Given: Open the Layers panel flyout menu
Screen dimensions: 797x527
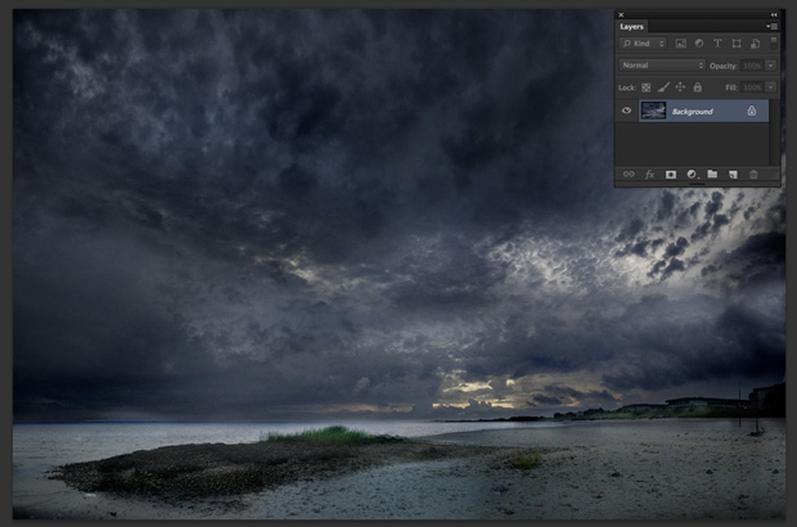Looking at the screenshot, I should 773,27.
